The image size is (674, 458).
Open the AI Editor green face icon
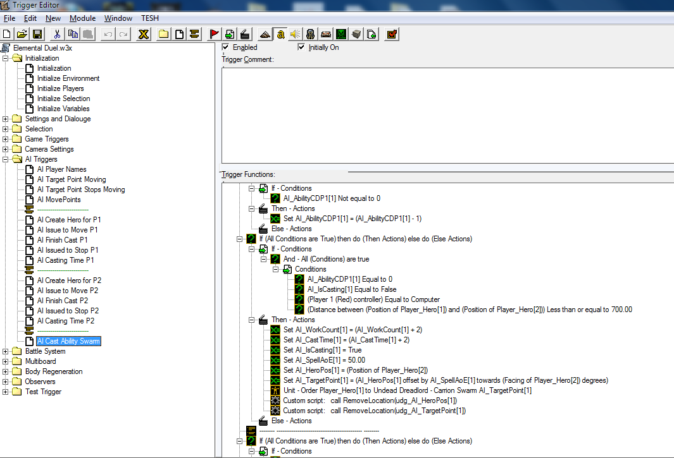(341, 34)
